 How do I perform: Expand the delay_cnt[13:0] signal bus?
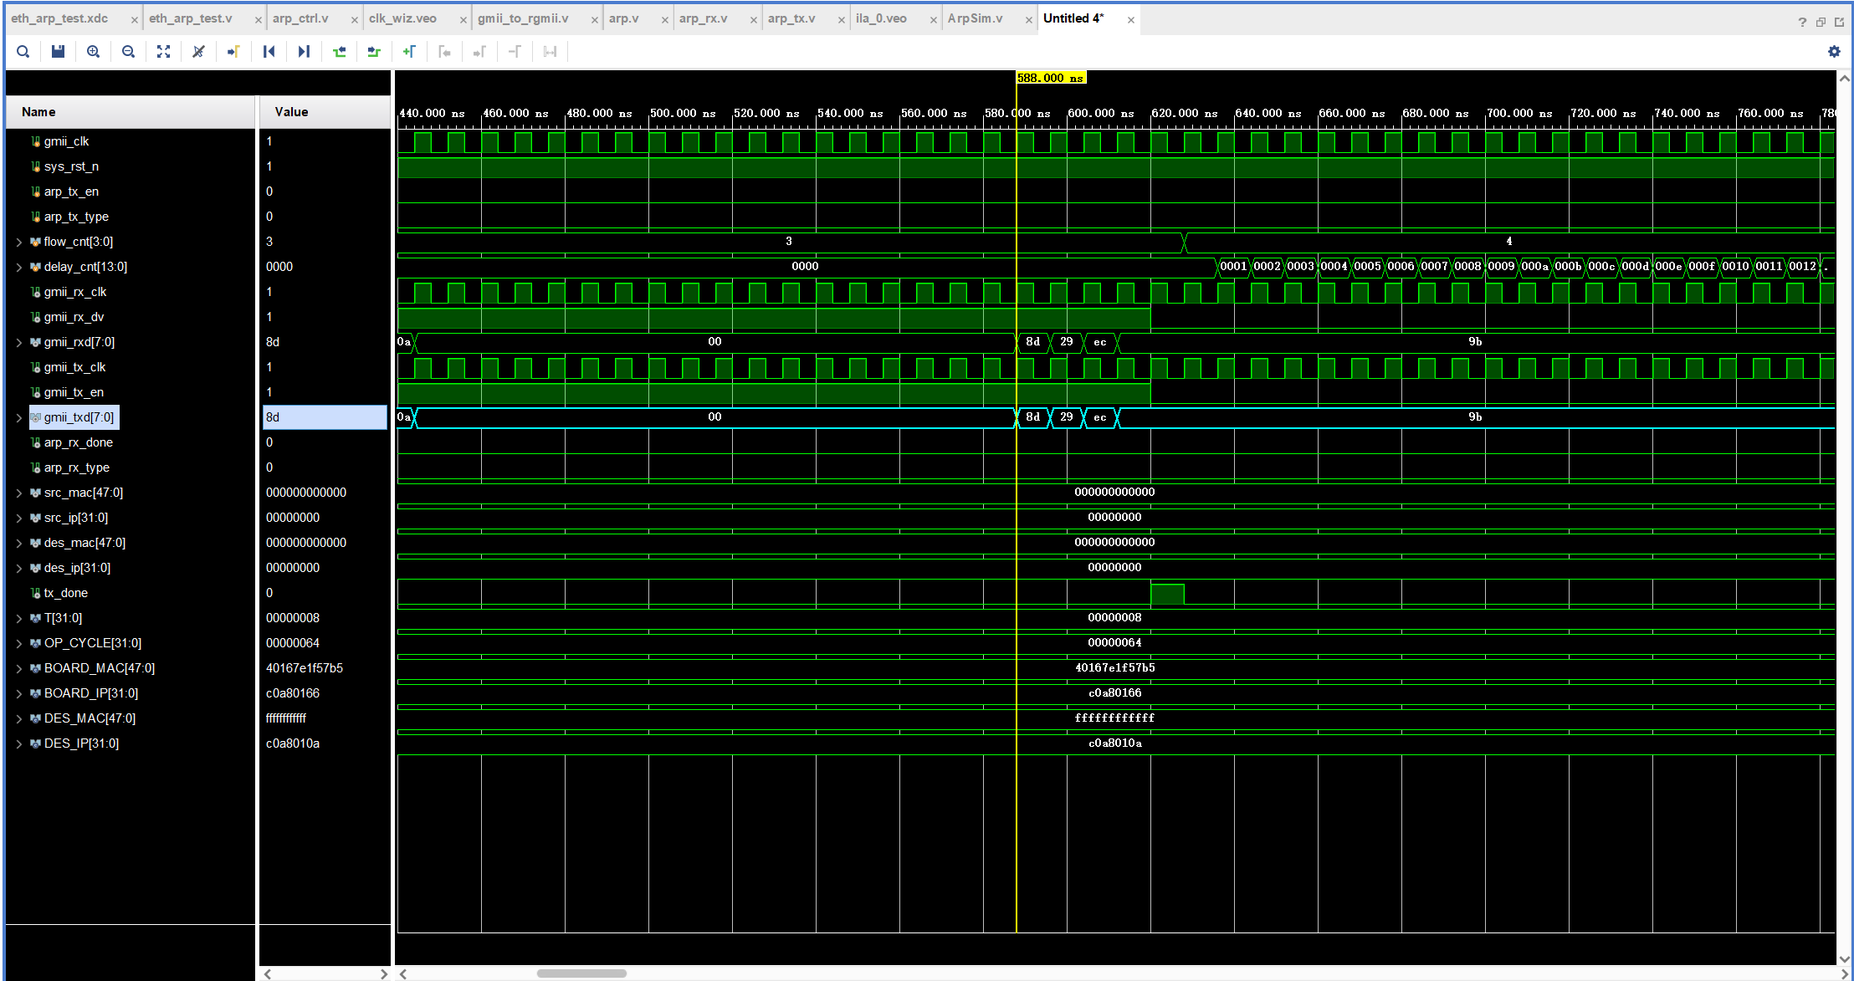(19, 267)
